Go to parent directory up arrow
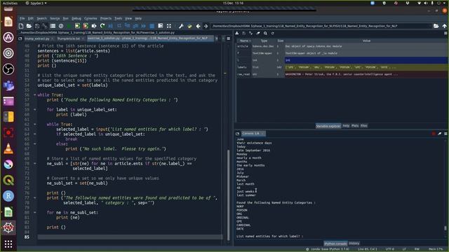The image size is (449, 252). click(x=444, y=26)
